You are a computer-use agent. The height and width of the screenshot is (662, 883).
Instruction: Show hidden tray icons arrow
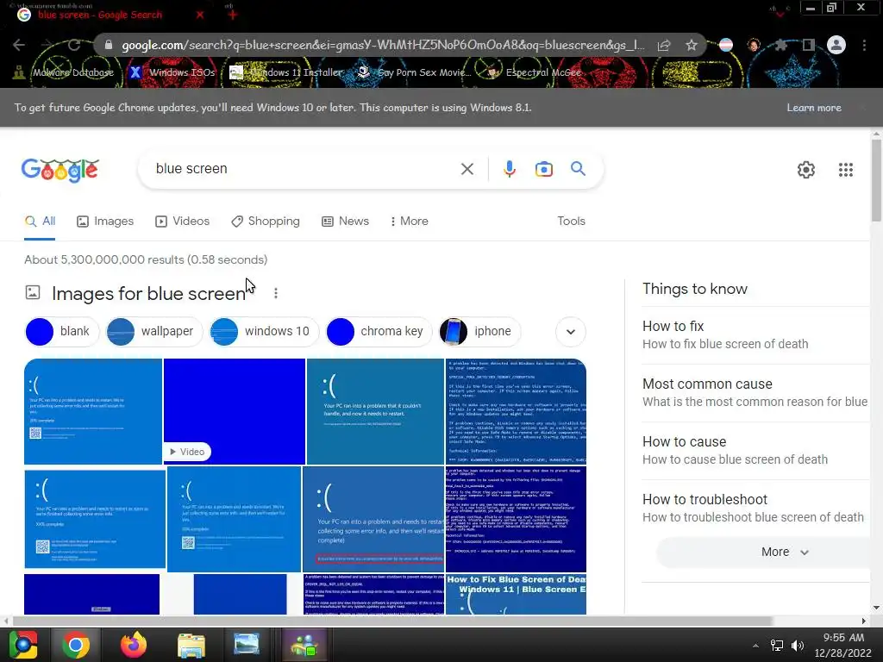point(755,646)
